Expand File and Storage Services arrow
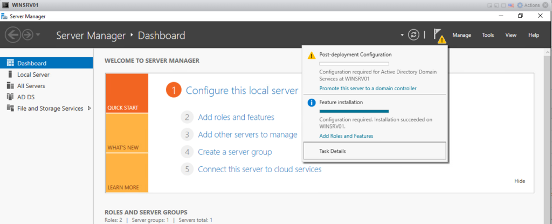 point(89,108)
